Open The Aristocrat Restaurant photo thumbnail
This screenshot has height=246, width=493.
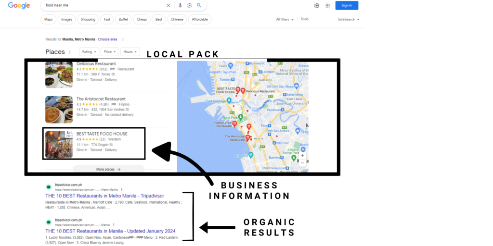pyautogui.click(x=59, y=110)
